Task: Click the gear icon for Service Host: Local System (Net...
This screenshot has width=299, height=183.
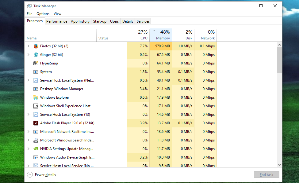Action: [x=36, y=80]
